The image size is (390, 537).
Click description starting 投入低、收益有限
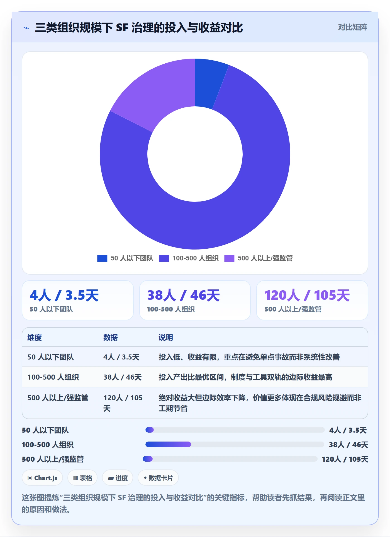coord(249,357)
